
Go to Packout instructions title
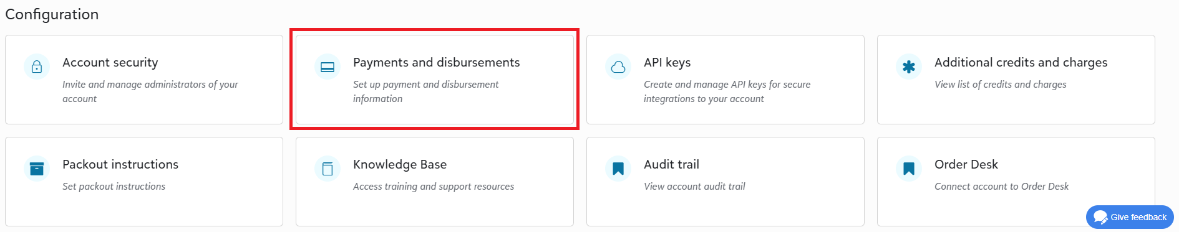pyautogui.click(x=120, y=164)
